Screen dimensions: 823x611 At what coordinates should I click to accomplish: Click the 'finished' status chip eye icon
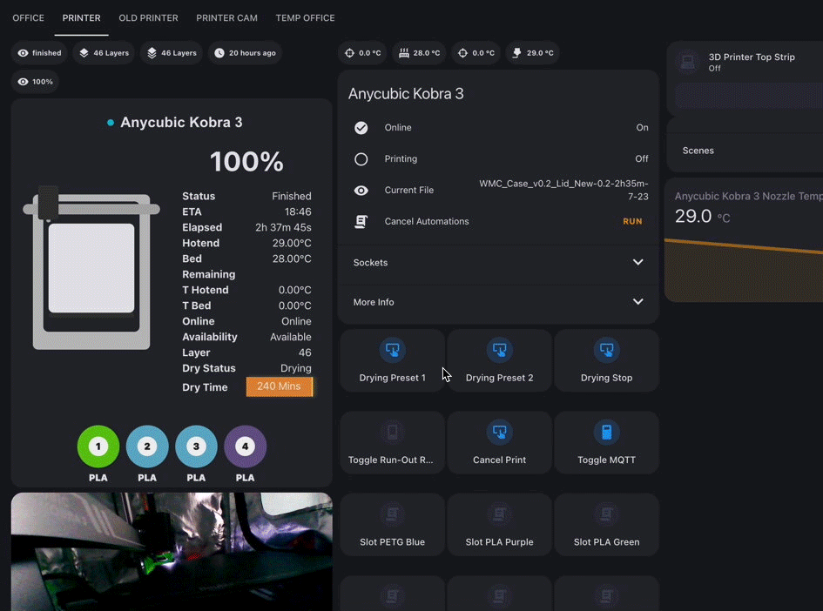click(24, 53)
